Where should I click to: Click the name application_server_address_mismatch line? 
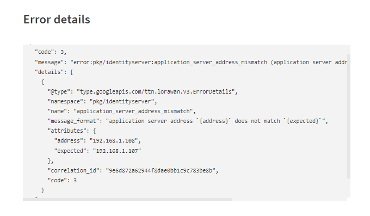(x=121, y=111)
